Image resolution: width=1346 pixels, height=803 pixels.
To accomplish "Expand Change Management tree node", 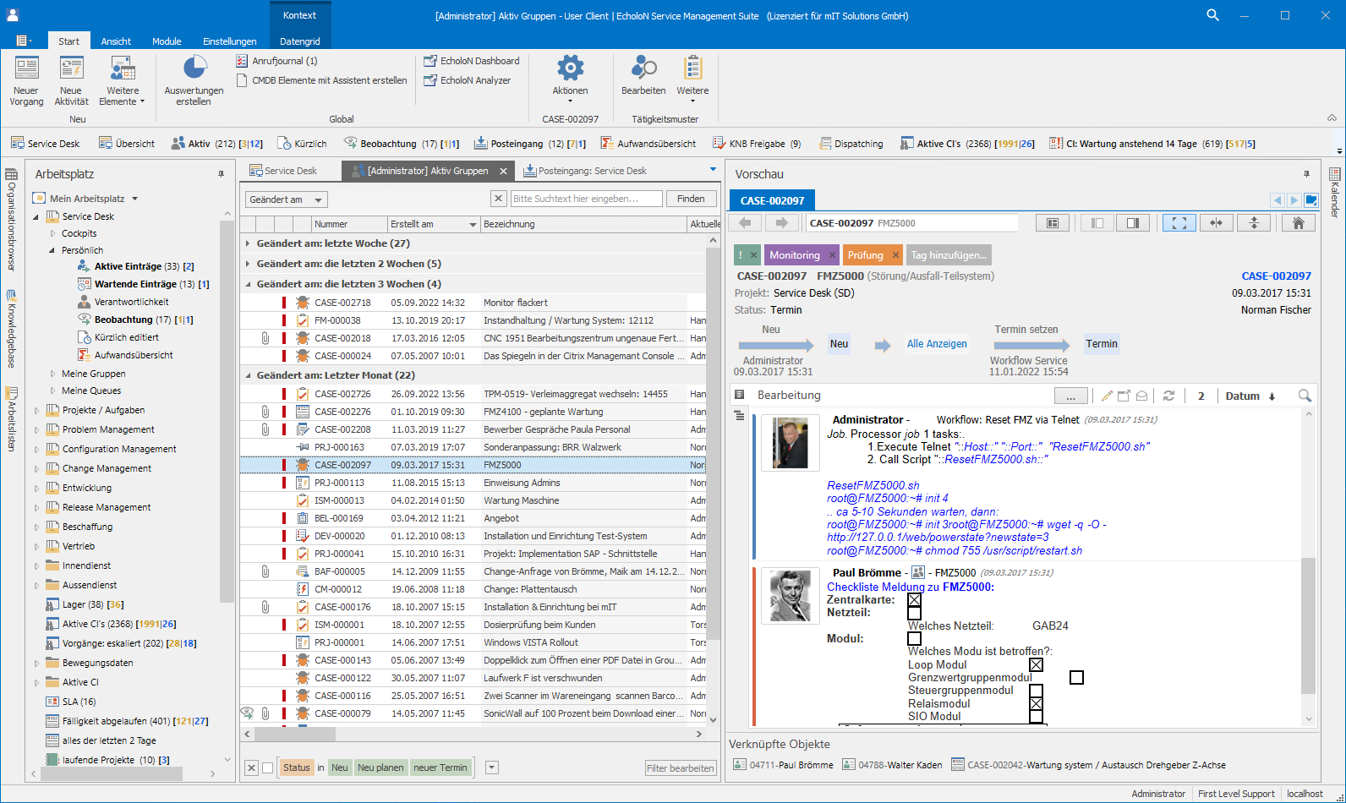I will click(x=36, y=468).
